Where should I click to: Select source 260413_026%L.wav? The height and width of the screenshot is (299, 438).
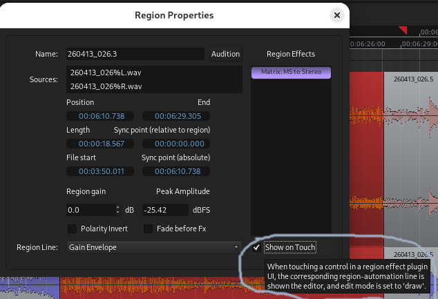tap(154, 73)
